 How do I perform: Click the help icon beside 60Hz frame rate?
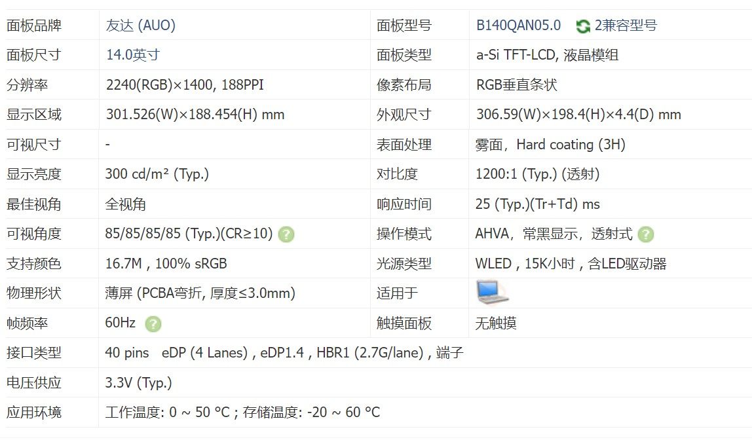tap(153, 323)
